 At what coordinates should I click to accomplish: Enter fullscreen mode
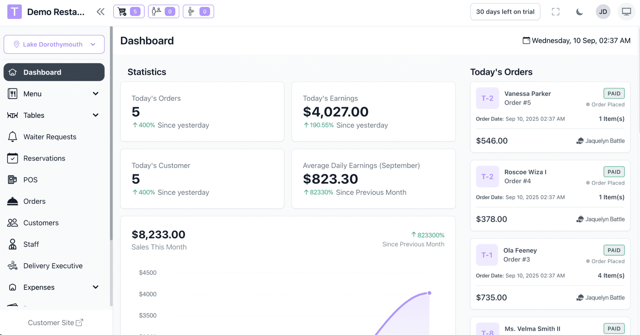(555, 11)
